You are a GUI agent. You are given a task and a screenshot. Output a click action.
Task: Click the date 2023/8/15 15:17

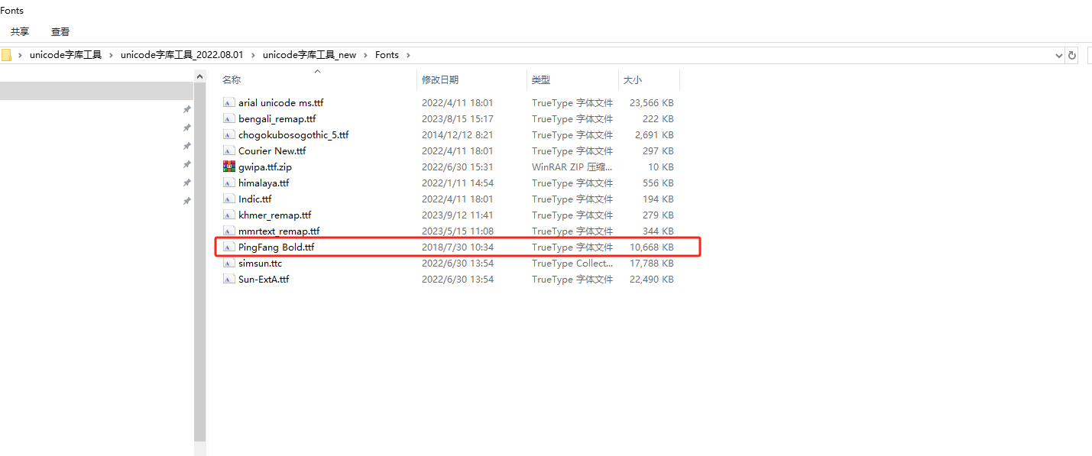[x=458, y=118]
